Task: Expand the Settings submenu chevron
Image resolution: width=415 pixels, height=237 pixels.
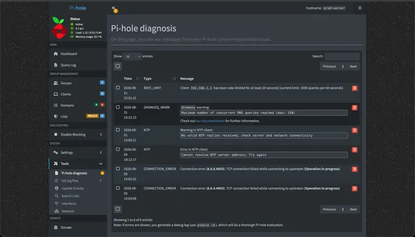Action: 101,152
